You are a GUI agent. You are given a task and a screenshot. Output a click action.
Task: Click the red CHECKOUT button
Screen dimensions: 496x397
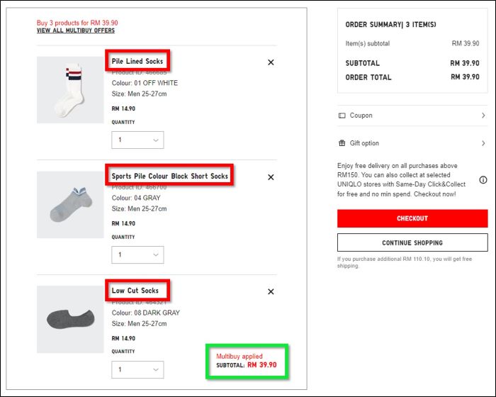(x=412, y=218)
